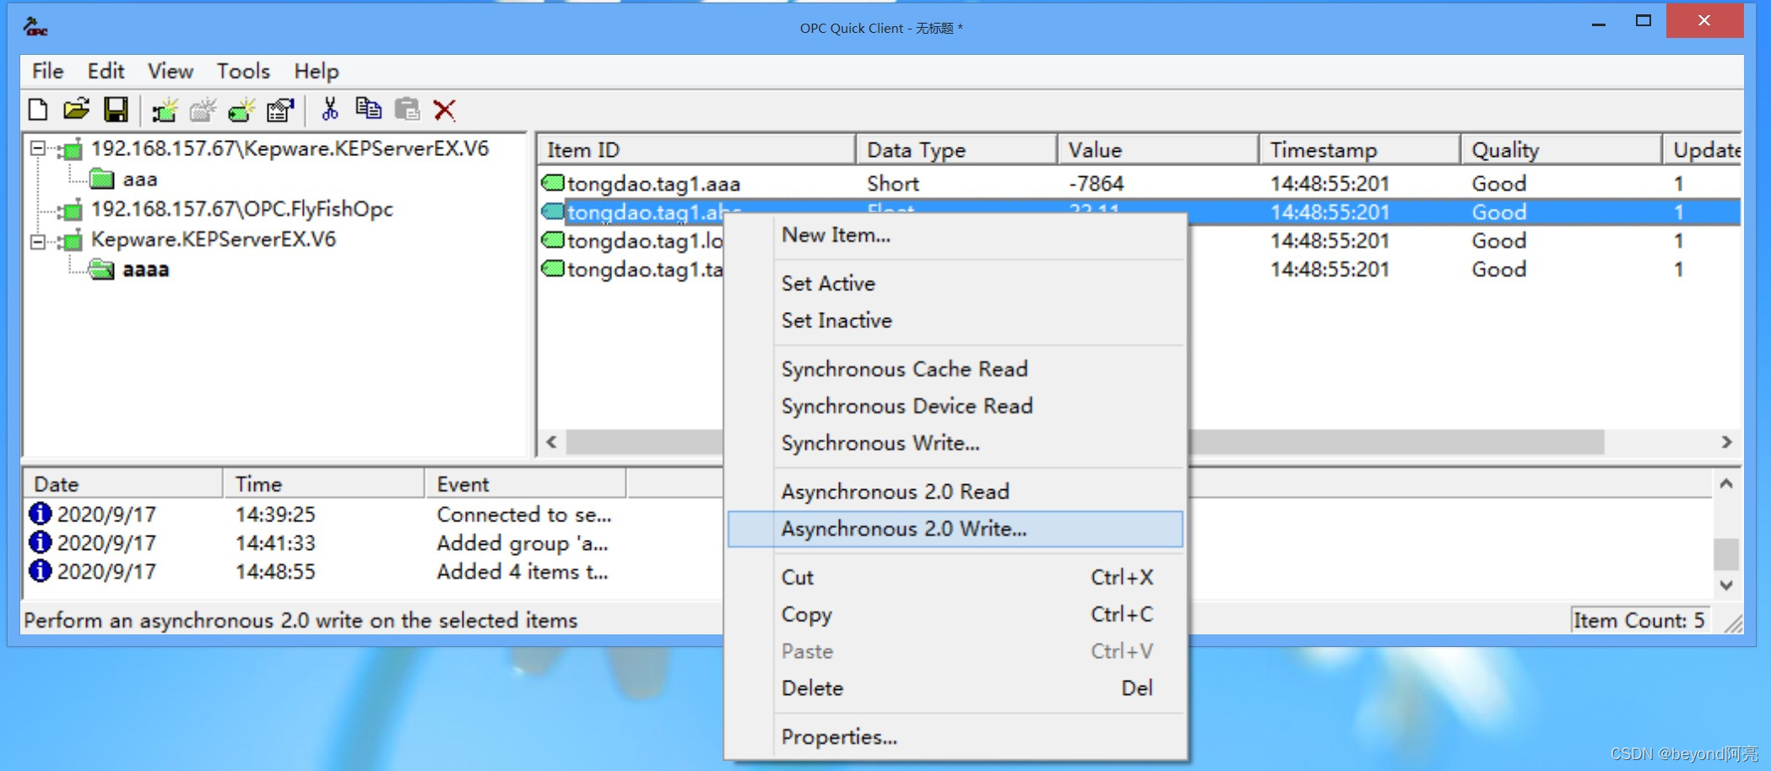Click the info icon of the 14:39:25 event
1771x771 pixels.
pyautogui.click(x=40, y=514)
